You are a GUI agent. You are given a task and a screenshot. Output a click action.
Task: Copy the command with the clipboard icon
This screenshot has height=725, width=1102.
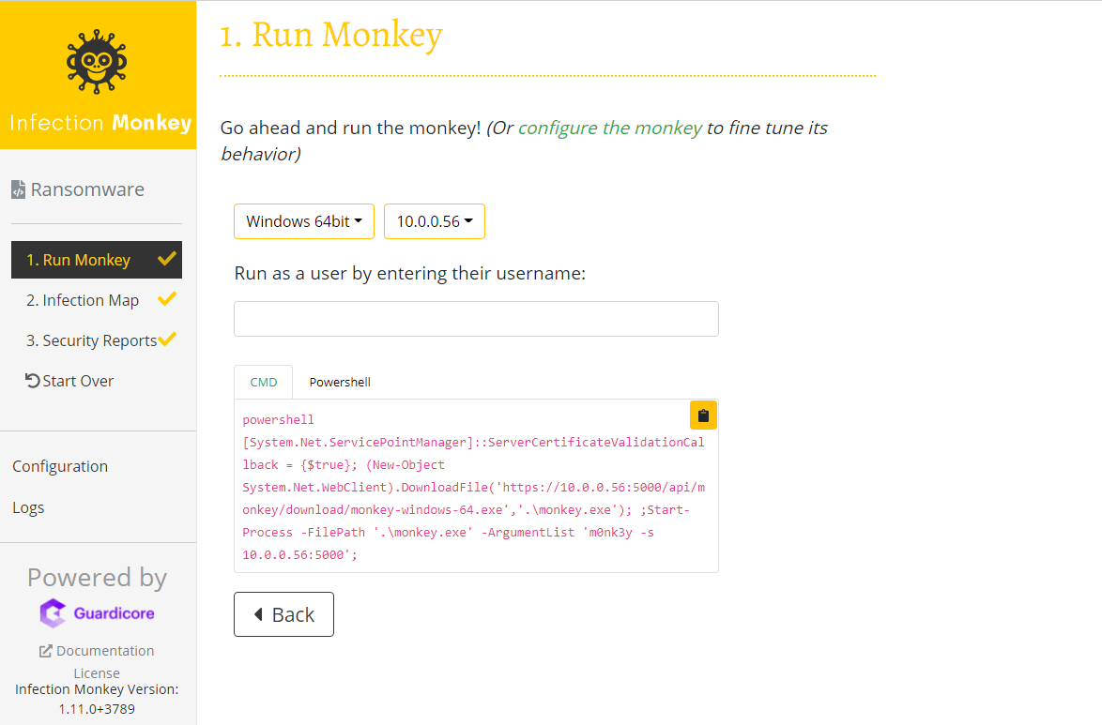[703, 415]
